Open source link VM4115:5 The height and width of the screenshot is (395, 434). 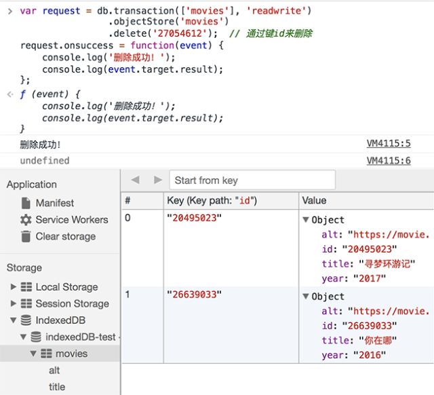pyautogui.click(x=388, y=144)
